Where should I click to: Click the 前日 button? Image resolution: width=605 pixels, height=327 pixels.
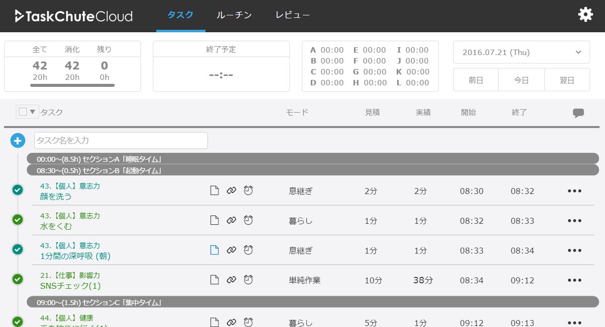pos(475,80)
